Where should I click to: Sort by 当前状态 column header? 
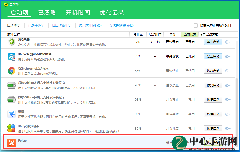[x=190, y=35]
